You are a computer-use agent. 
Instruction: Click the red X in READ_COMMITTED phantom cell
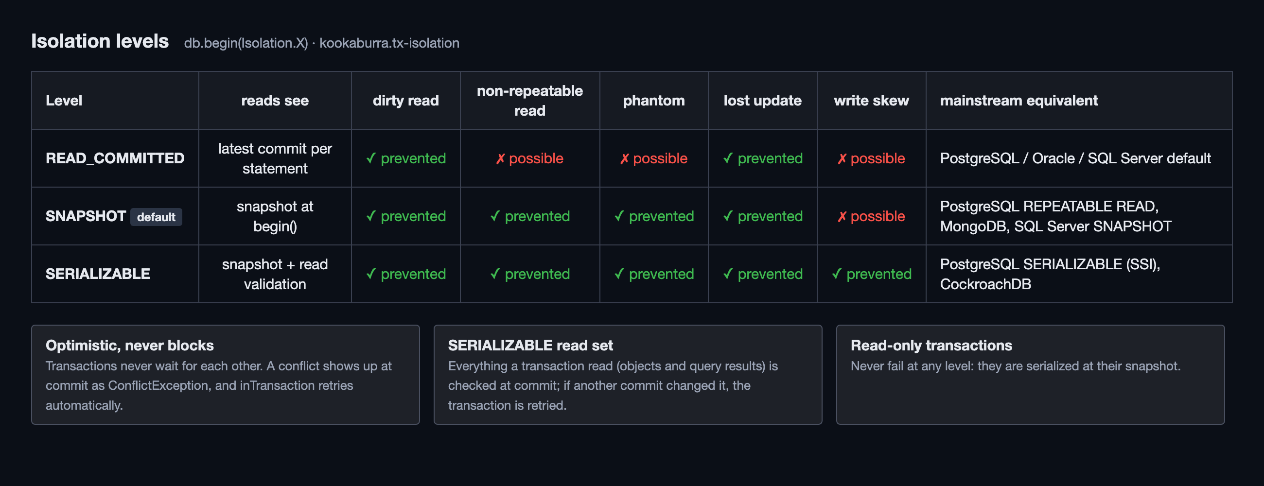tap(624, 159)
